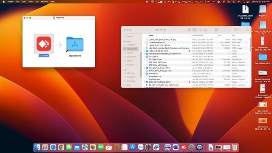This screenshot has height=153, width=272.
Task: Sort Finder list by Size column
Action: coord(220,35)
